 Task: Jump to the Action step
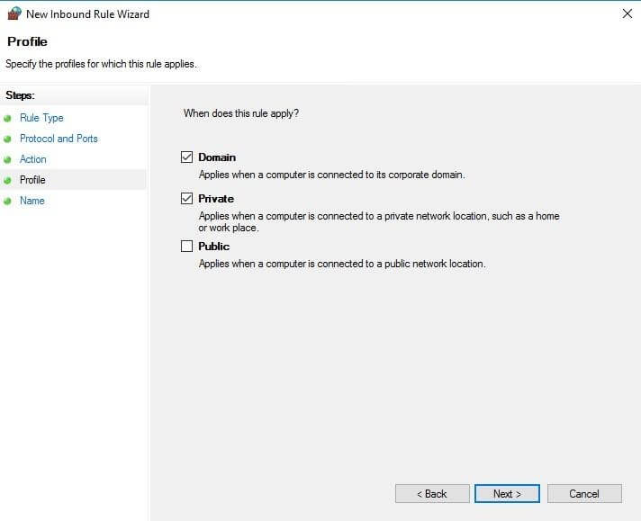click(x=33, y=159)
